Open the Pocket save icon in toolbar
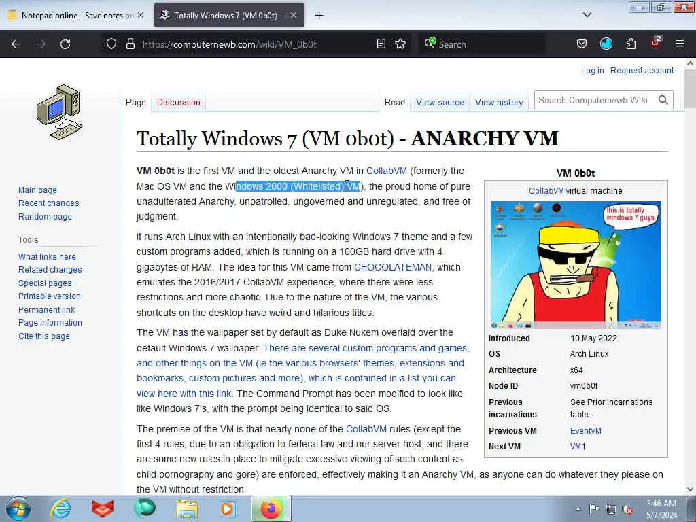This screenshot has width=696, height=522. [x=582, y=43]
